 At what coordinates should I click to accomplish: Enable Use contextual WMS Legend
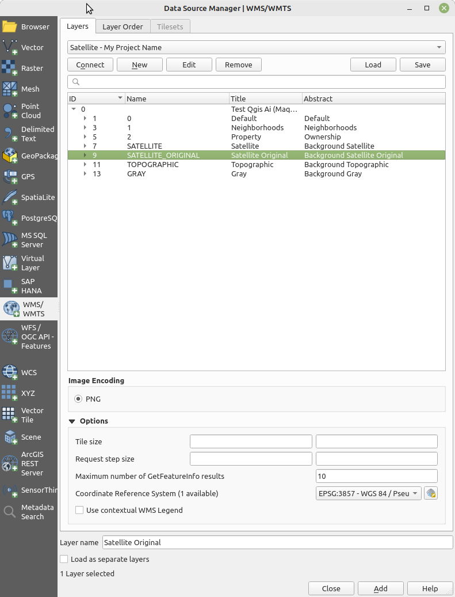[79, 510]
